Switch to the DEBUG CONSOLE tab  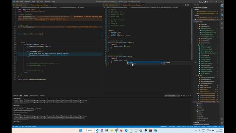tap(34, 96)
